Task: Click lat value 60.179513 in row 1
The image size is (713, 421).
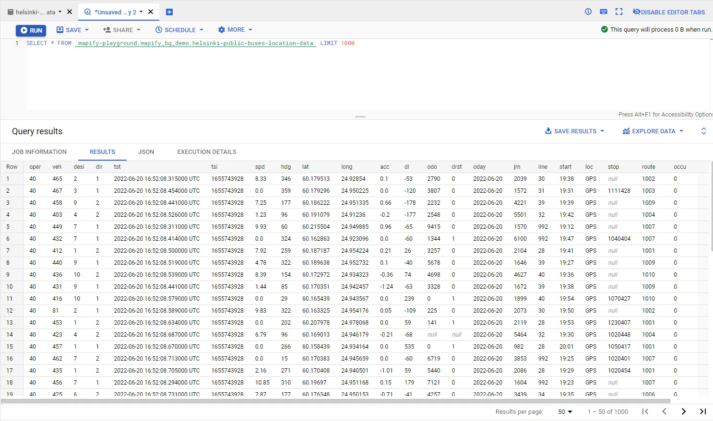Action: click(316, 179)
